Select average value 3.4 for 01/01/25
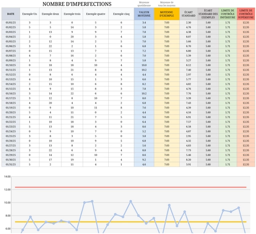Image resolution: width=256 pixels, height=234 pixels. (x=144, y=22)
